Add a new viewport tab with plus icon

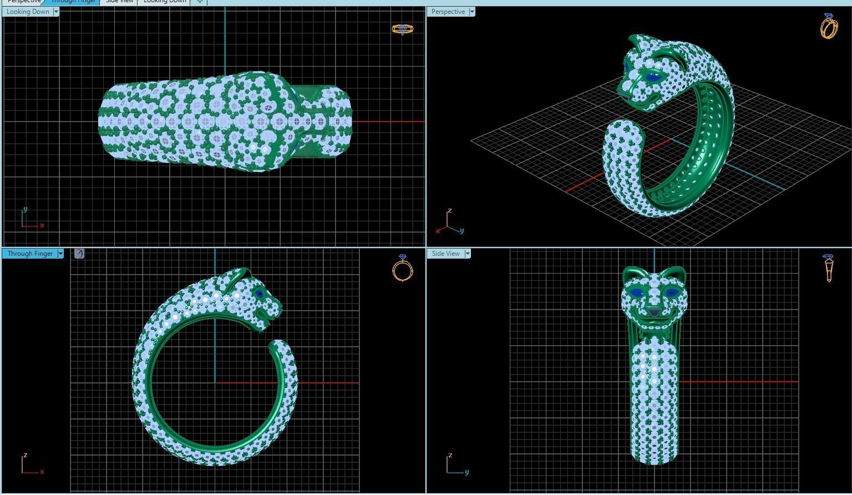pos(200,2)
